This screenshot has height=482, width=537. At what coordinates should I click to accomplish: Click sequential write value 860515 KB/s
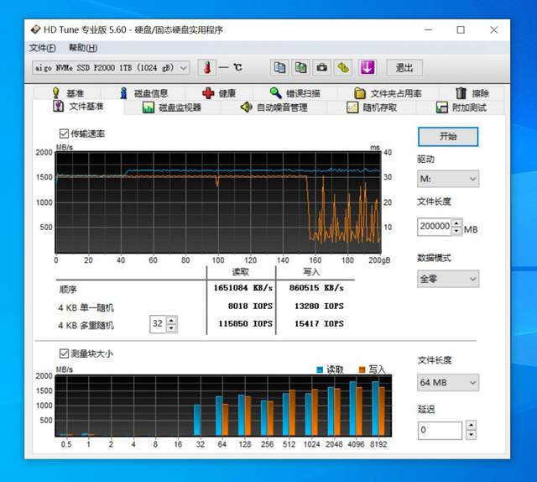tap(316, 288)
